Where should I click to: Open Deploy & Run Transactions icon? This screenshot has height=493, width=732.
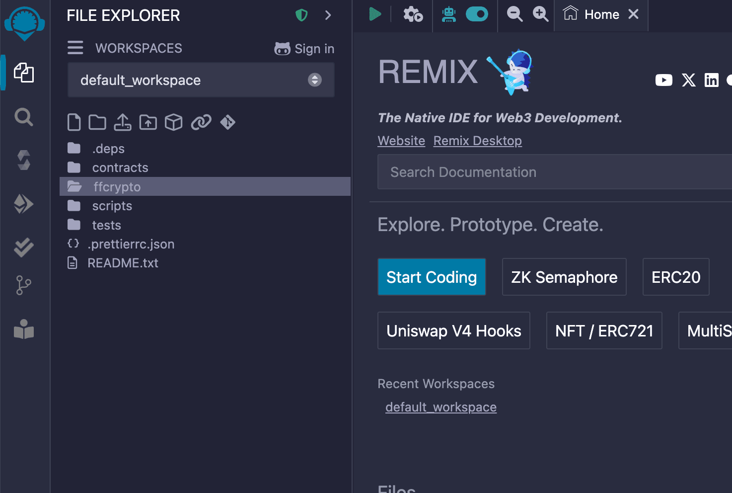[24, 204]
